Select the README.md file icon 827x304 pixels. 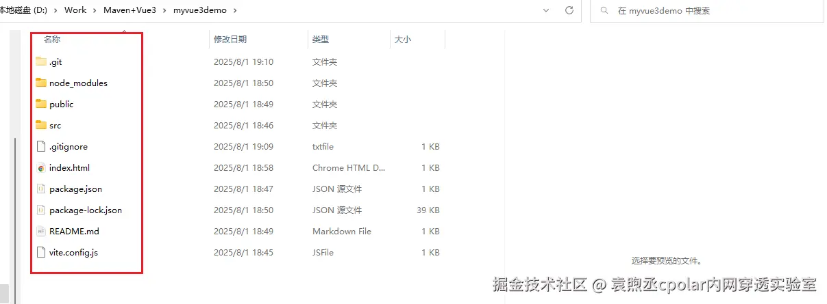click(41, 232)
